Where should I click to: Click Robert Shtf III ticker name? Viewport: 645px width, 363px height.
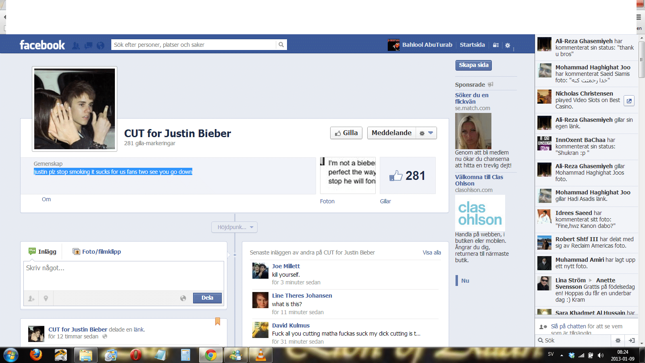point(576,239)
